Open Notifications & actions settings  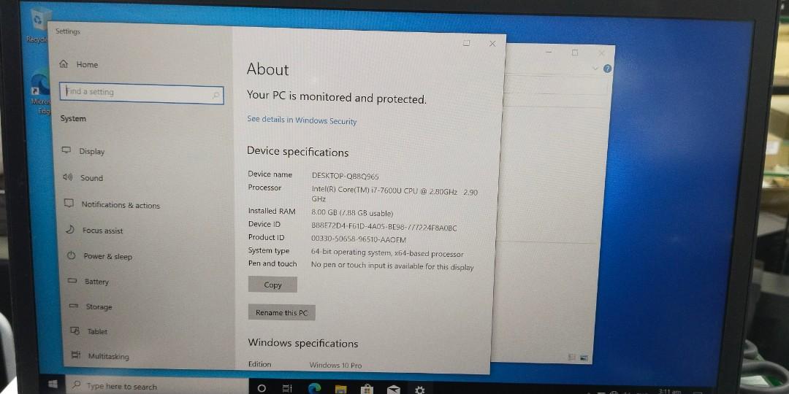tap(113, 204)
